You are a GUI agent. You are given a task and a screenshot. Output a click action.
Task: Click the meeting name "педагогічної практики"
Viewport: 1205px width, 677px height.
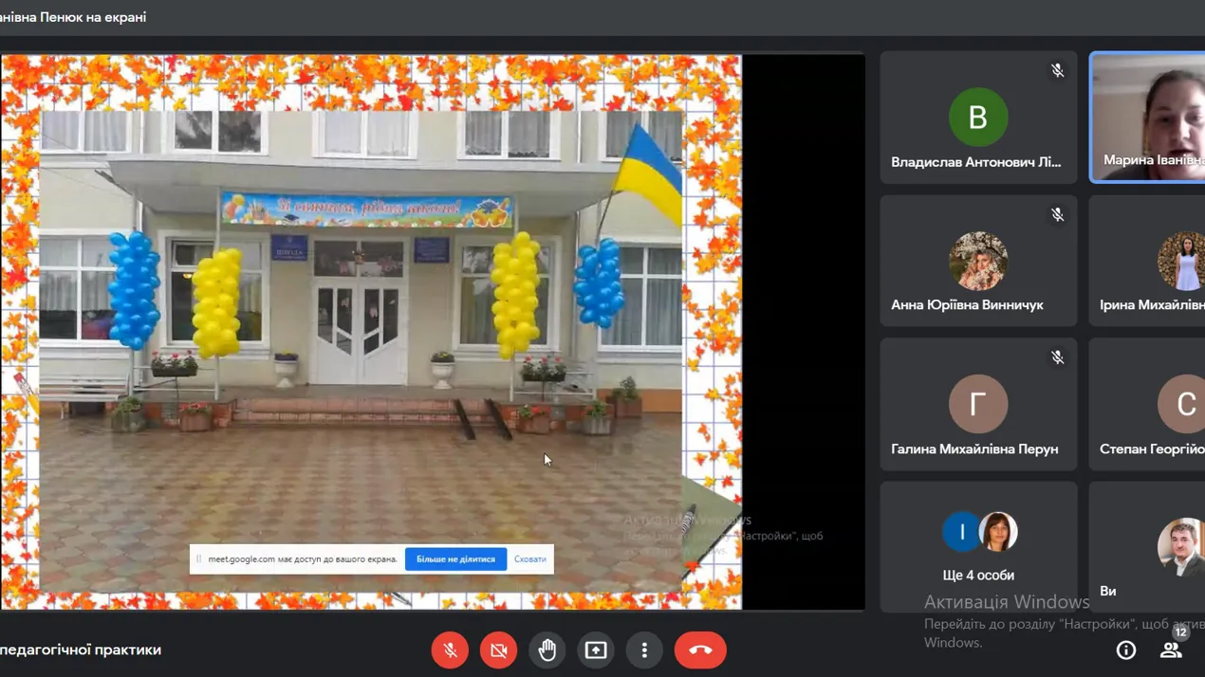tap(81, 650)
